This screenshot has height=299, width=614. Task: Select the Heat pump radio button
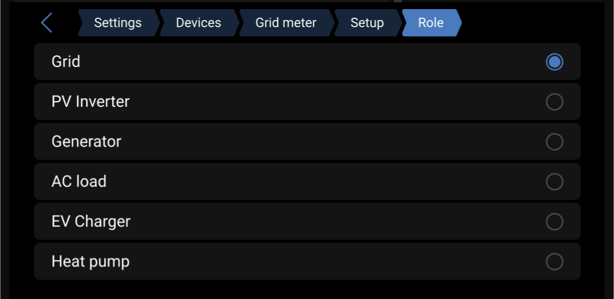coord(554,261)
